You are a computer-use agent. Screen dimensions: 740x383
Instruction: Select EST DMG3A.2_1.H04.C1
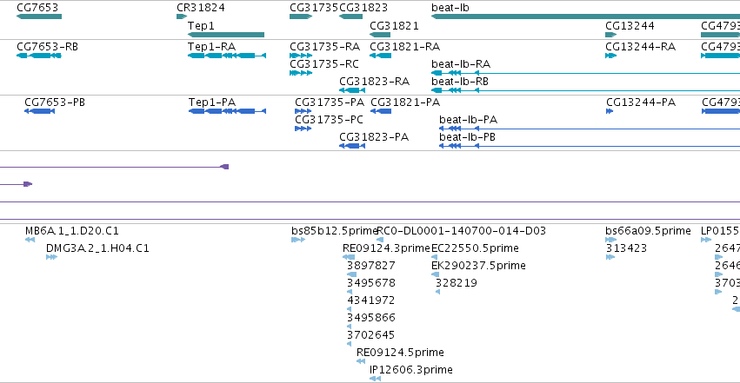[51, 257]
